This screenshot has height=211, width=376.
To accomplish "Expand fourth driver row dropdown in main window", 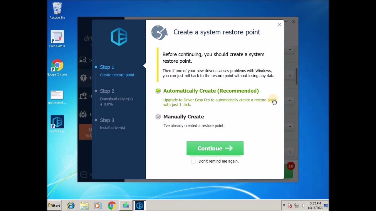I will (290, 126).
